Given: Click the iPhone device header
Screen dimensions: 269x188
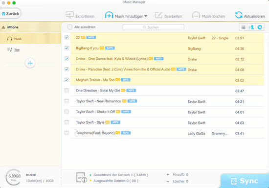Looking at the screenshot, I should point(30,27).
